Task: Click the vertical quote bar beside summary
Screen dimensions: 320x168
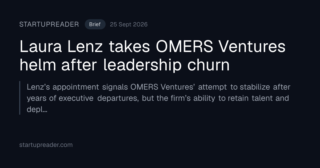Action: point(20,98)
